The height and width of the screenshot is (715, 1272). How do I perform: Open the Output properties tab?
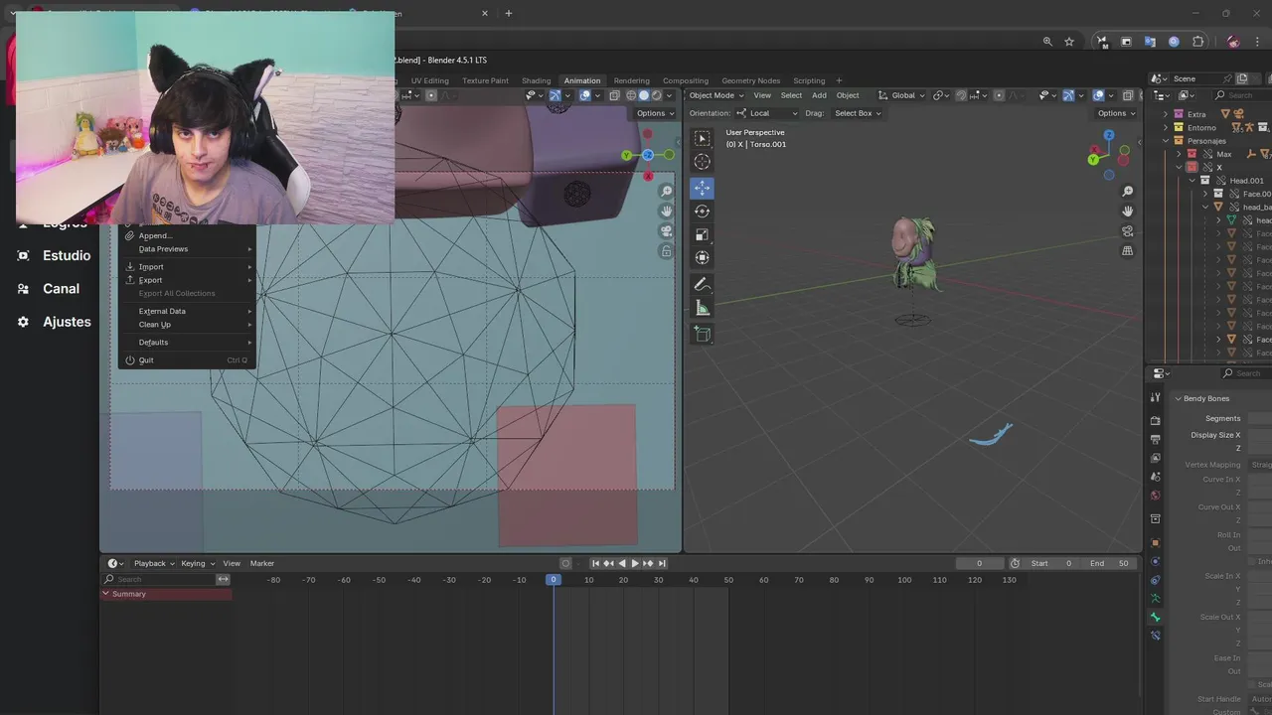1155,439
